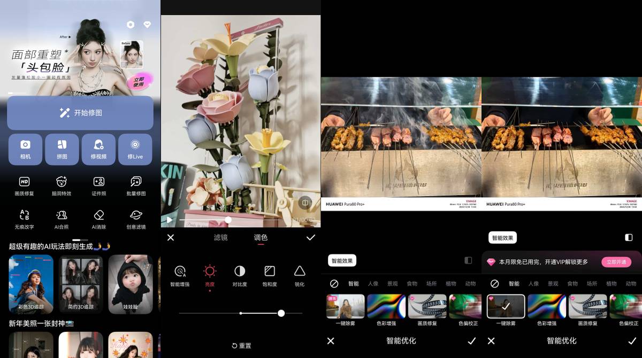Play the flower video in the editor
Viewport: 642px width, 358px height.
tap(170, 220)
